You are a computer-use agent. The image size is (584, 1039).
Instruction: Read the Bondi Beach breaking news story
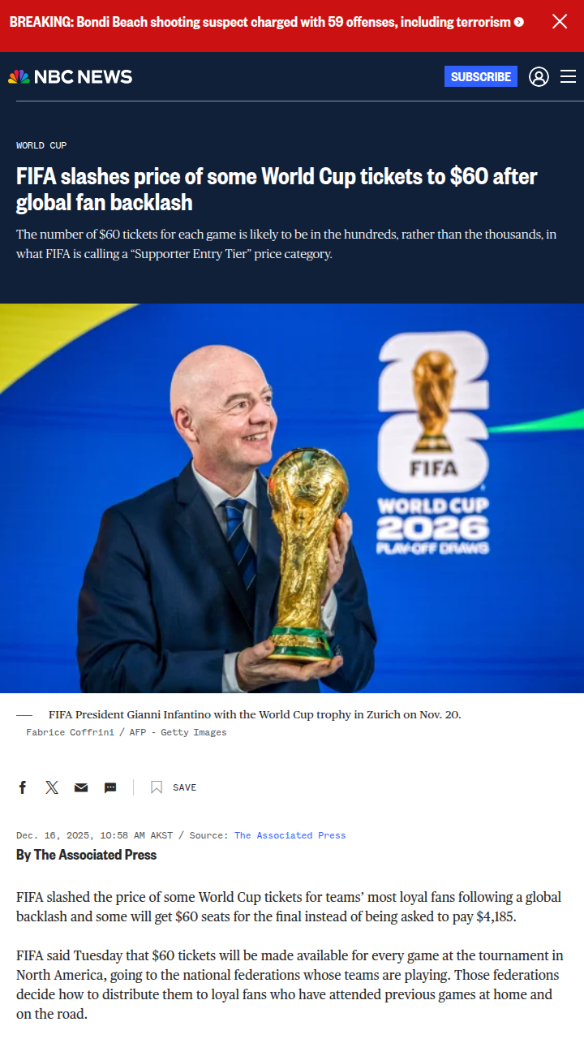point(260,22)
